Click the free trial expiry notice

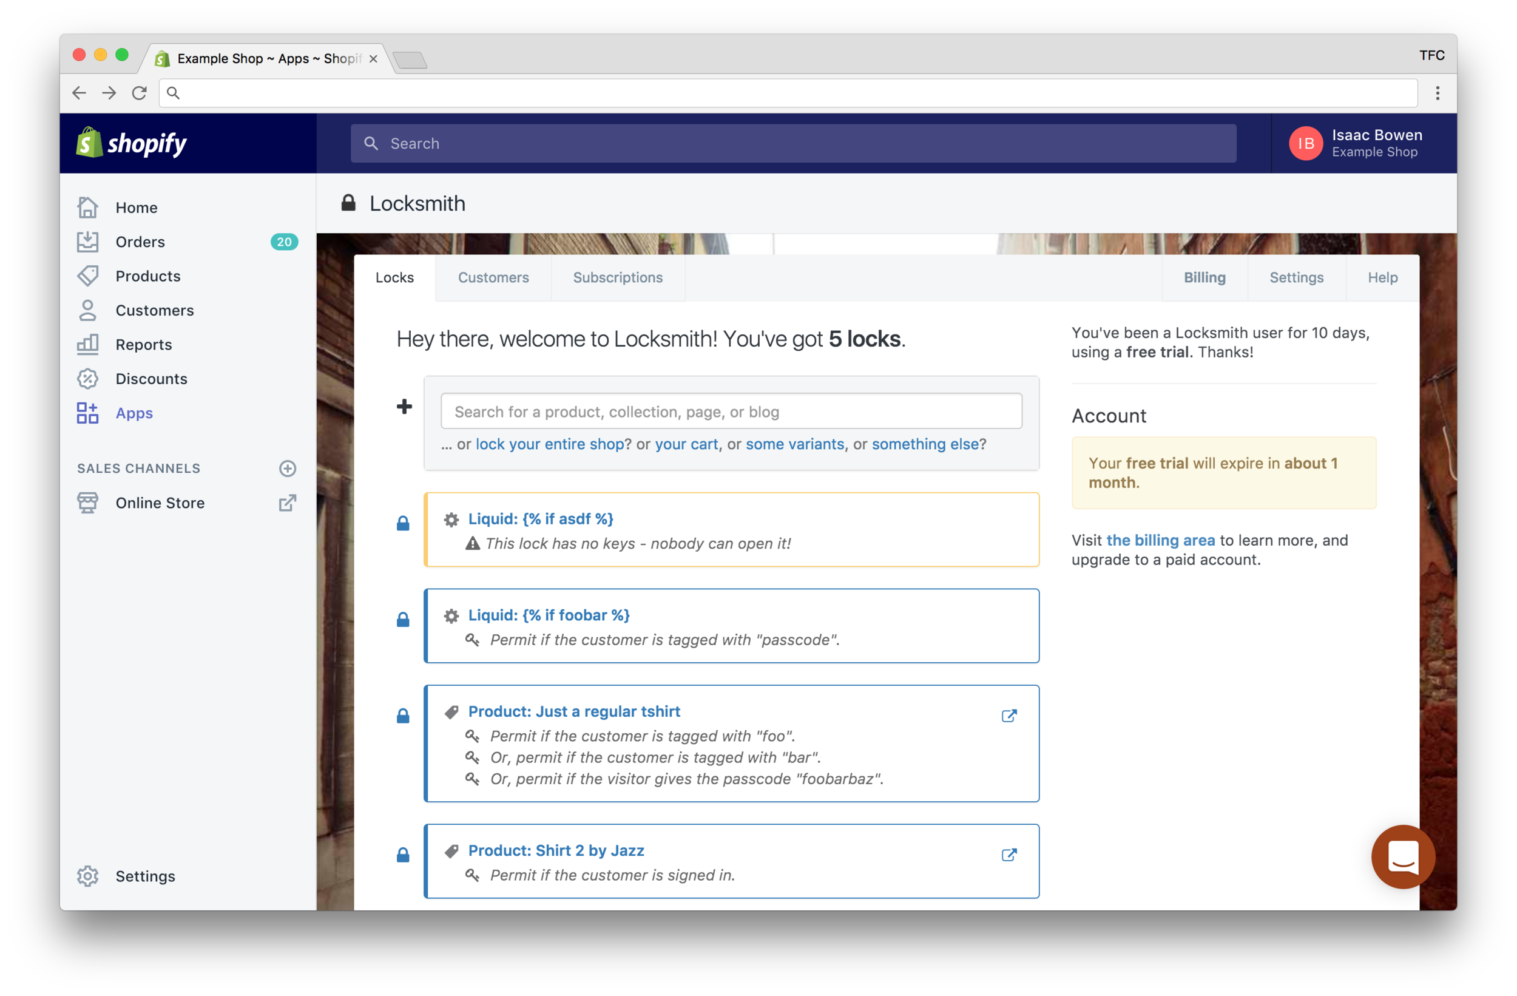coord(1223,472)
